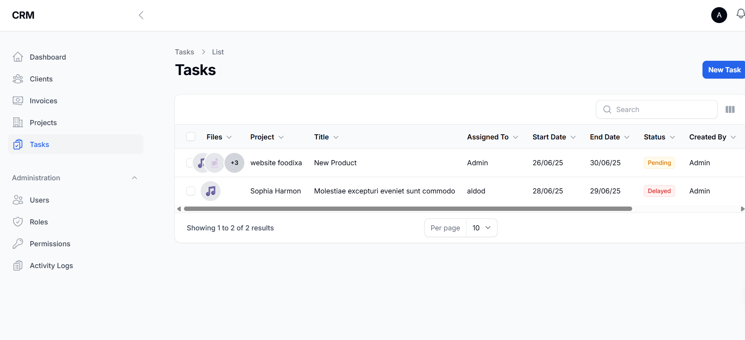Go to Projects in the sidebar
Viewport: 745px width, 340px height.
tap(43, 123)
